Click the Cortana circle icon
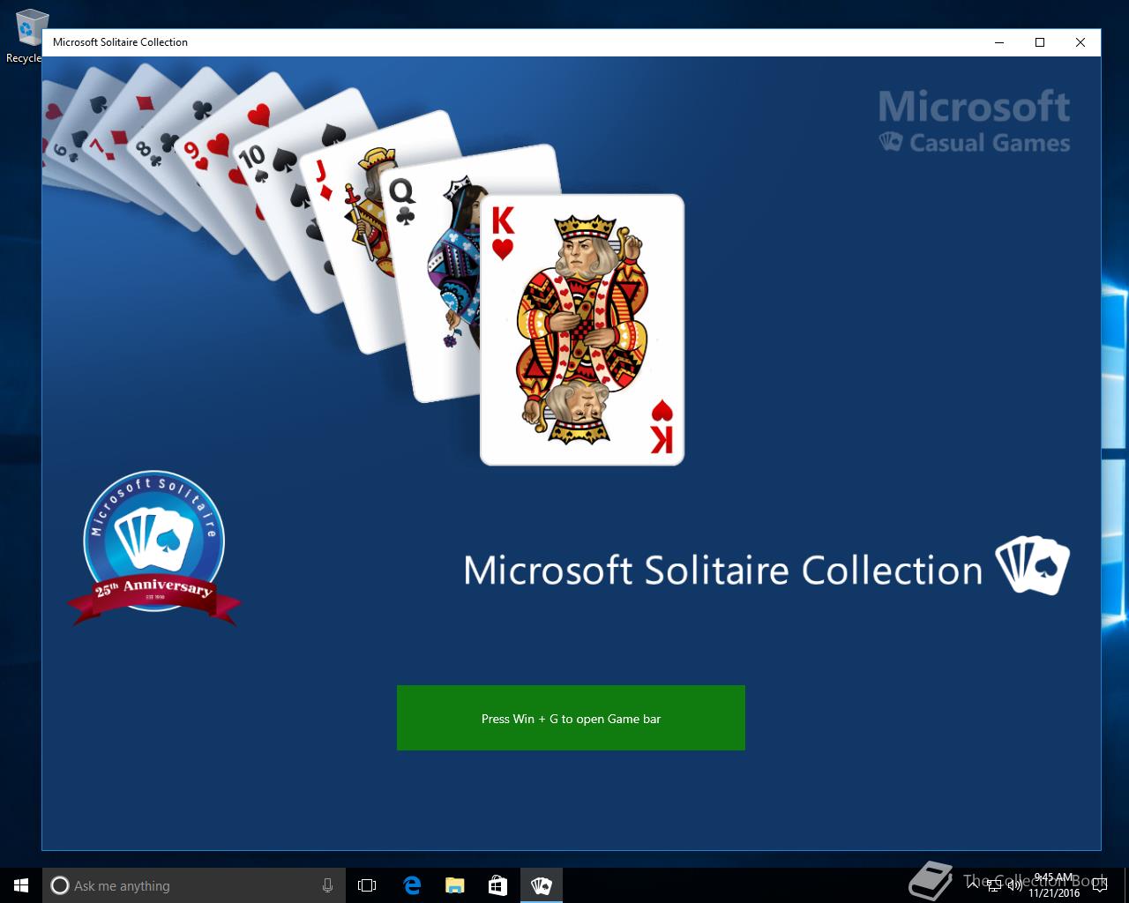 point(60,885)
